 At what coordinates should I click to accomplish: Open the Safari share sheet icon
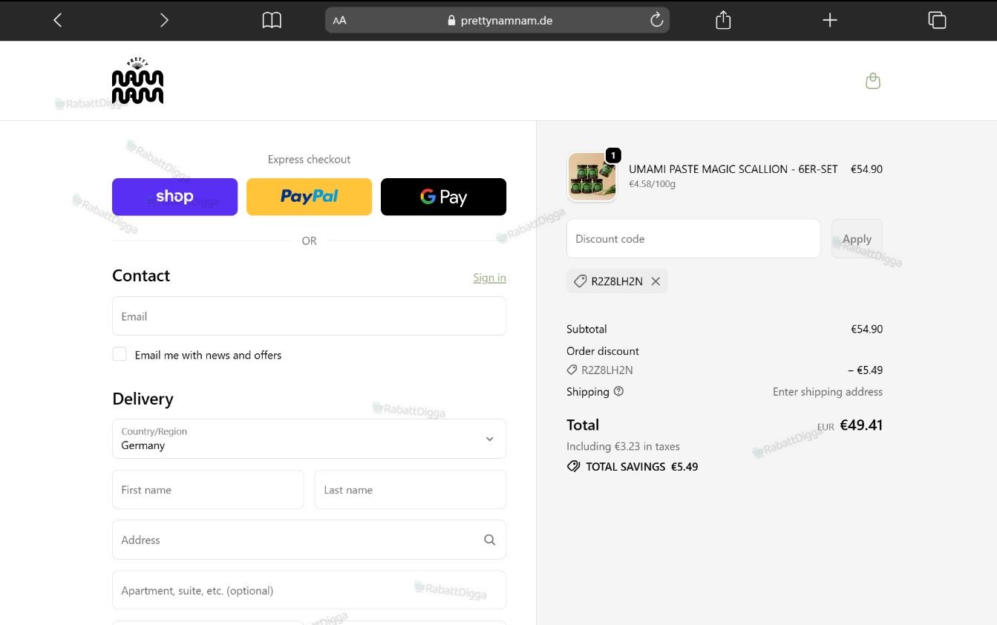723,20
